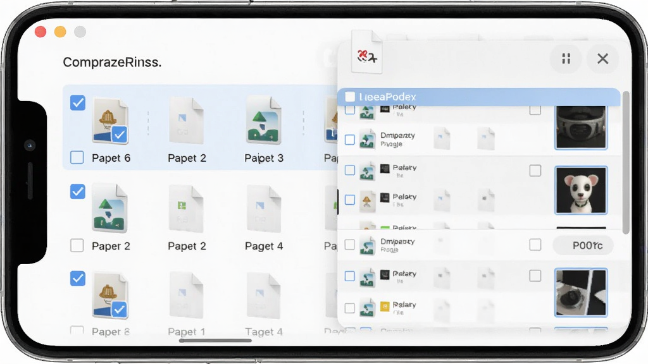Select the Paget 4 document icon
The height and width of the screenshot is (364, 648).
[263, 209]
